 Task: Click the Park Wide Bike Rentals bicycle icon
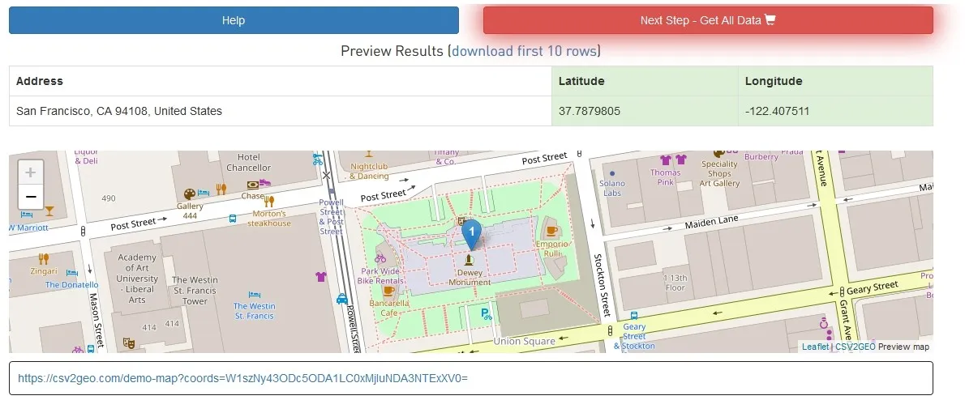click(380, 257)
